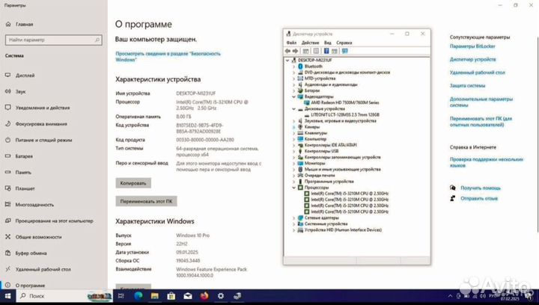Open Mail app from taskbar
This screenshot has height=305, width=539.
tap(188, 296)
